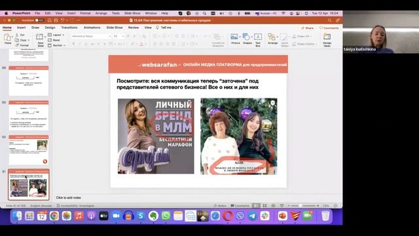Click the Share button

point(308,28)
